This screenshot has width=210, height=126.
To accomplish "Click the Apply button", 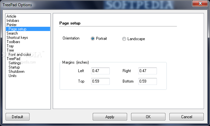I will (x=110, y=117).
